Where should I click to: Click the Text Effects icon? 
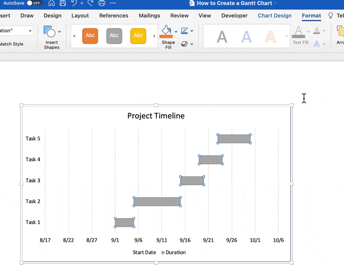click(x=316, y=44)
